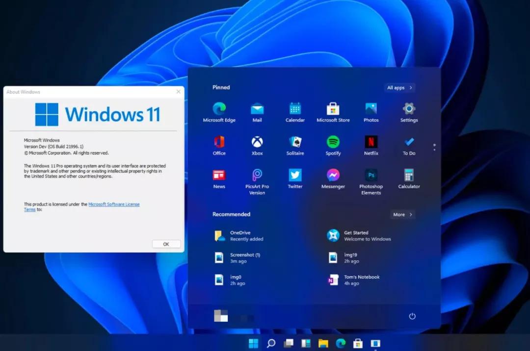Launch the Spotify app
Viewport: 530px width, 351px height.
click(333, 142)
